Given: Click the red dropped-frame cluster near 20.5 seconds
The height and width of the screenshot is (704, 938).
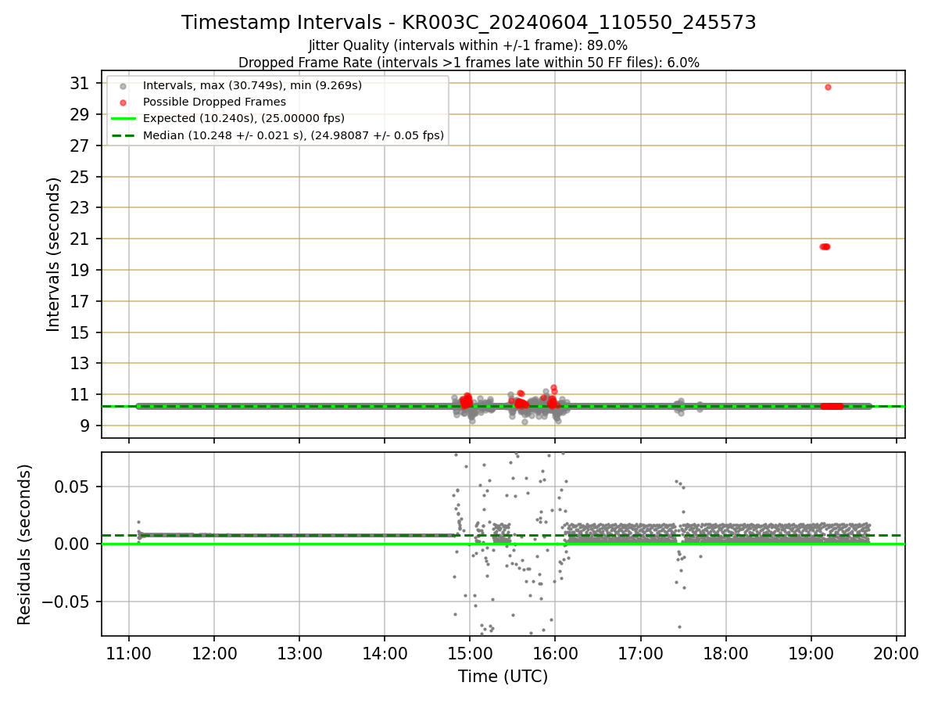Looking at the screenshot, I should (x=824, y=246).
